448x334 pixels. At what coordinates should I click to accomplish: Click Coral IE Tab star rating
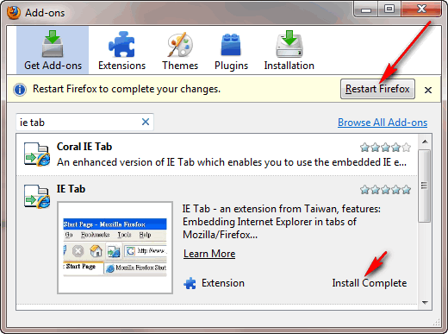click(385, 148)
